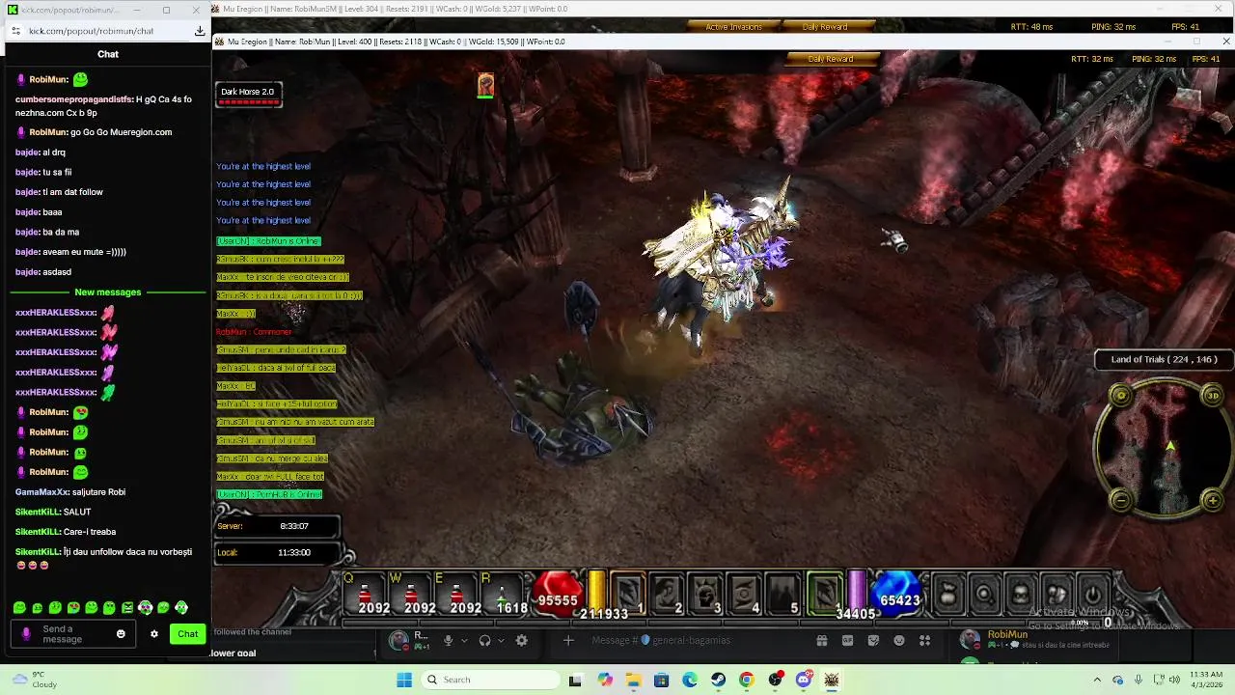Select skill slot 5 in hotbar
The image size is (1235, 695).
(x=782, y=594)
